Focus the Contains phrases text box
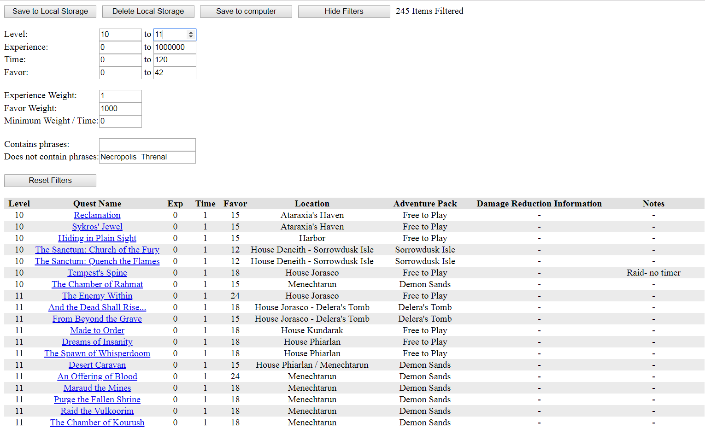The image size is (705, 435). pos(147,145)
